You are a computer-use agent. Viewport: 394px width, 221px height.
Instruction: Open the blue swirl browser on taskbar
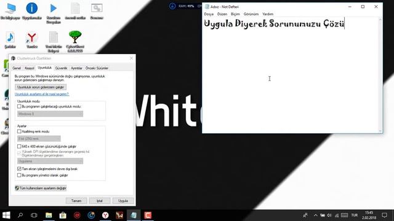click(x=91, y=215)
